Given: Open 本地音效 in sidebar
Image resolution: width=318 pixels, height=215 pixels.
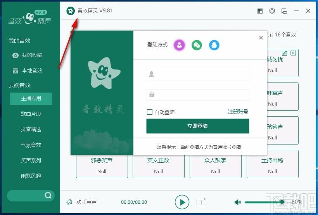Looking at the screenshot, I should click(x=28, y=71).
